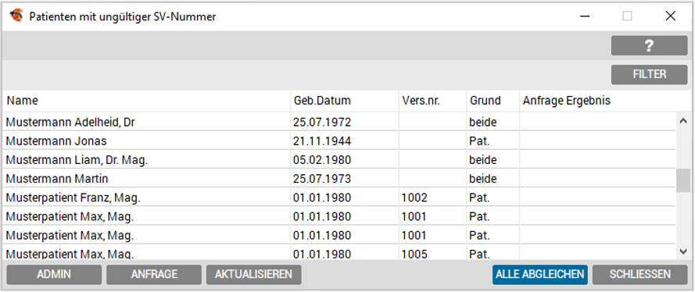Click the question mark help button

coord(649,45)
